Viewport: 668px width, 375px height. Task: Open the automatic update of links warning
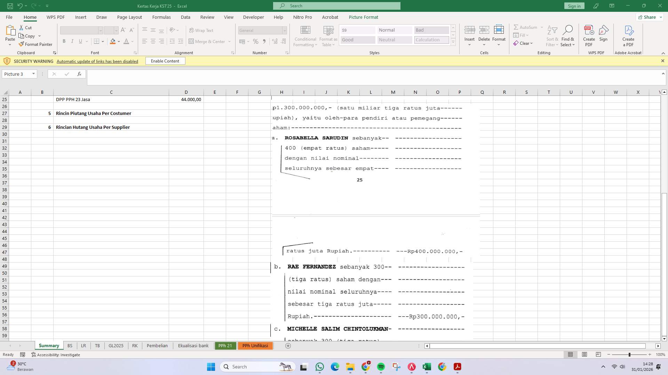[x=97, y=61]
